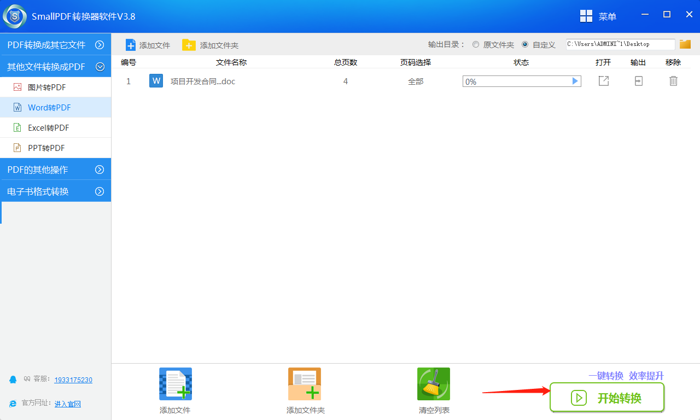Image resolution: width=700 pixels, height=420 pixels.
Task: Click the output directory path field
Action: 620,44
